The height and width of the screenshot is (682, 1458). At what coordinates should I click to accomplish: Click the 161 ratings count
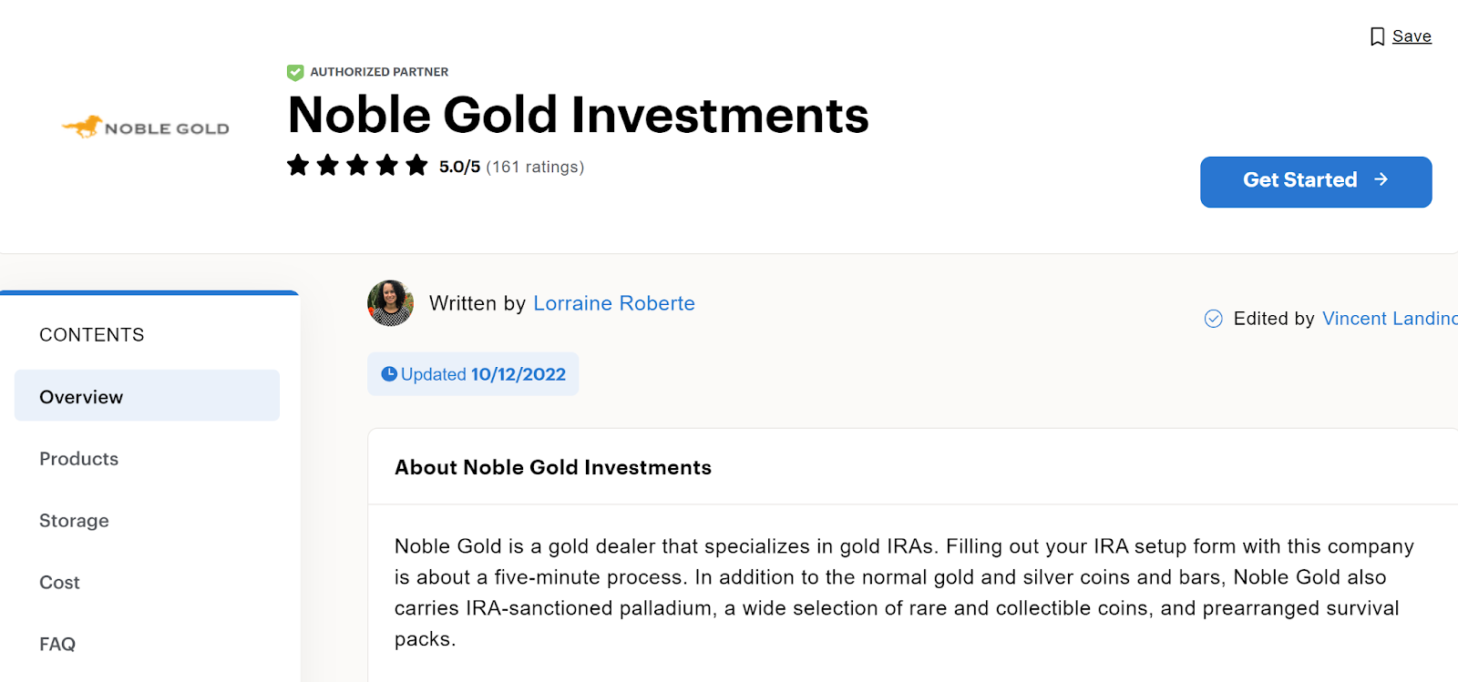click(535, 167)
